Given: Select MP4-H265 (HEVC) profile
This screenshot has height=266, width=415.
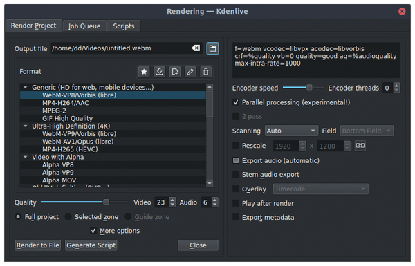Looking at the screenshot, I should [113, 149].
